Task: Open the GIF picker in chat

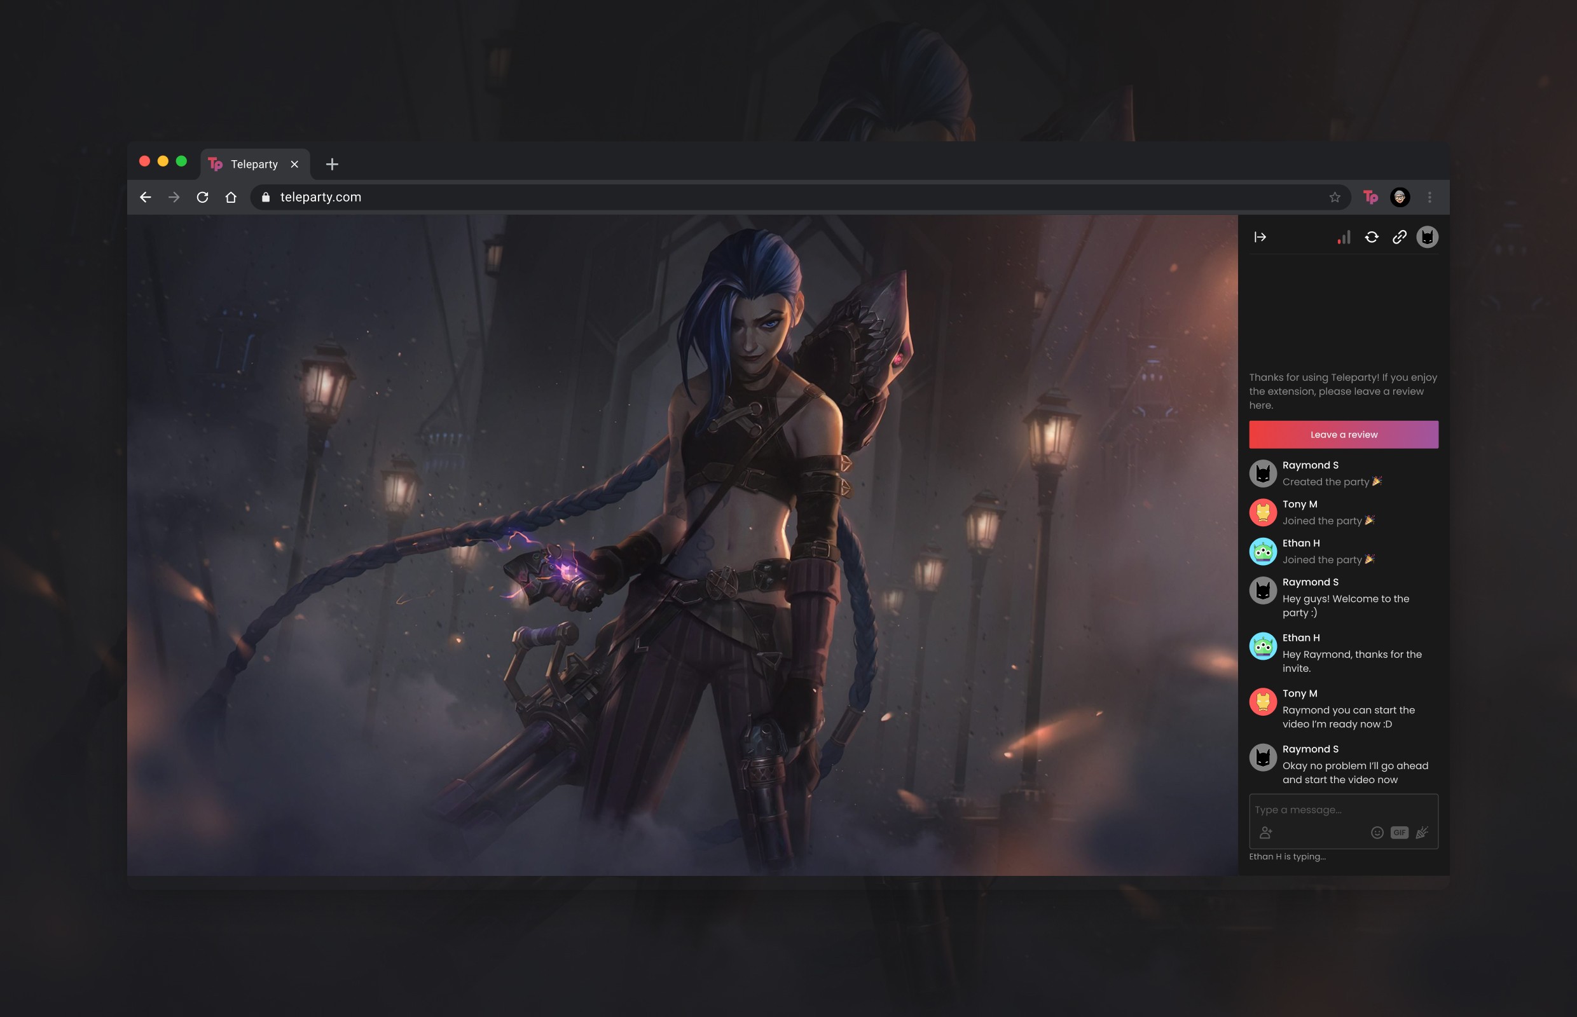Action: pos(1400,833)
